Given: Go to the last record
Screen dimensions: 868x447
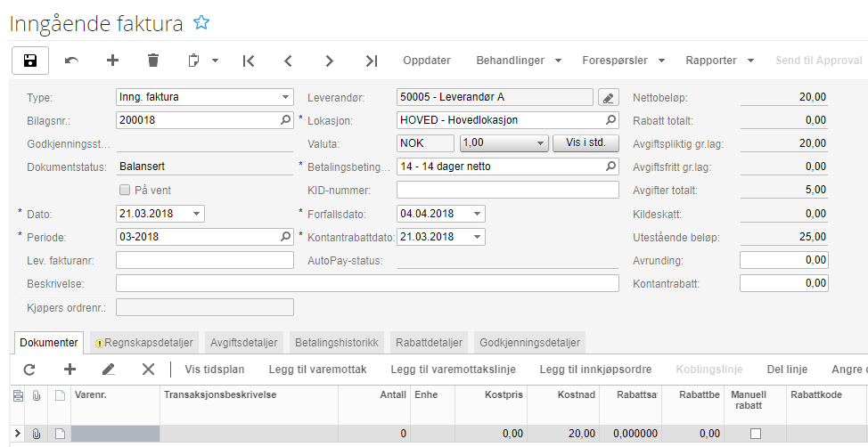Looking at the screenshot, I should coord(372,61).
